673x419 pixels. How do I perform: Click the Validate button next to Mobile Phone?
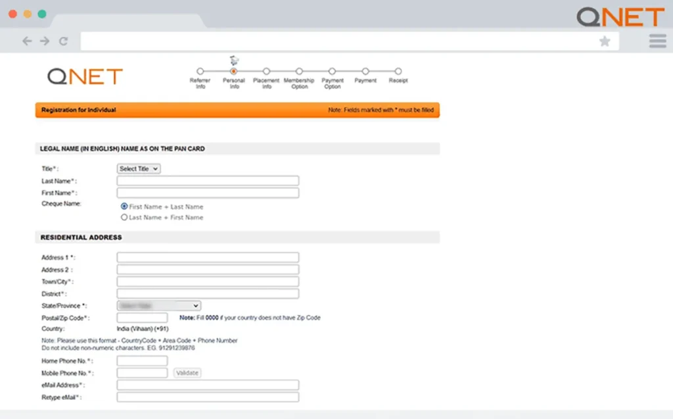[187, 372]
